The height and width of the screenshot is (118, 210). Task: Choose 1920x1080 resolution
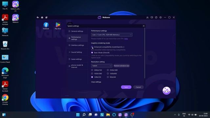92,73
